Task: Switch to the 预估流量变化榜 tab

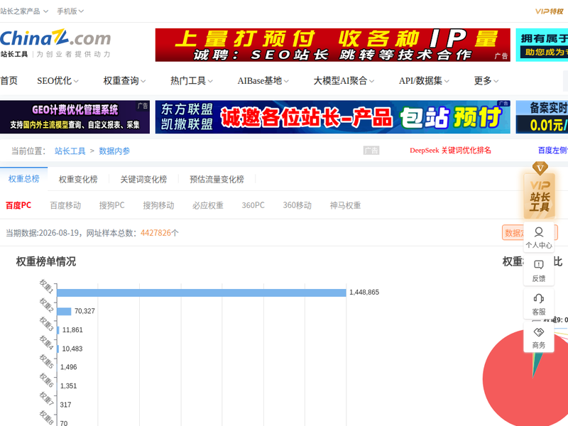Action: pos(217,179)
